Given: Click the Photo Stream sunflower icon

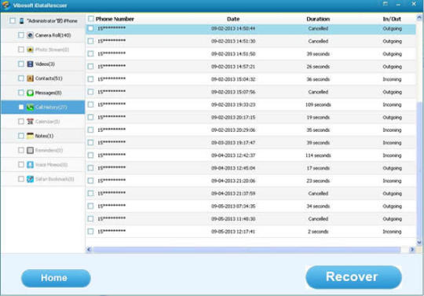Looking at the screenshot, I should coord(30,49).
